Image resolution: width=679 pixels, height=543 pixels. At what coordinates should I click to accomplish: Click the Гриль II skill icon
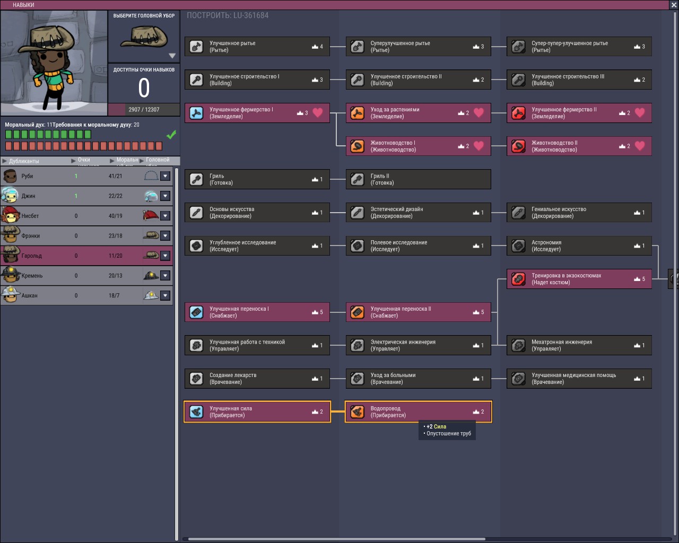click(x=358, y=179)
